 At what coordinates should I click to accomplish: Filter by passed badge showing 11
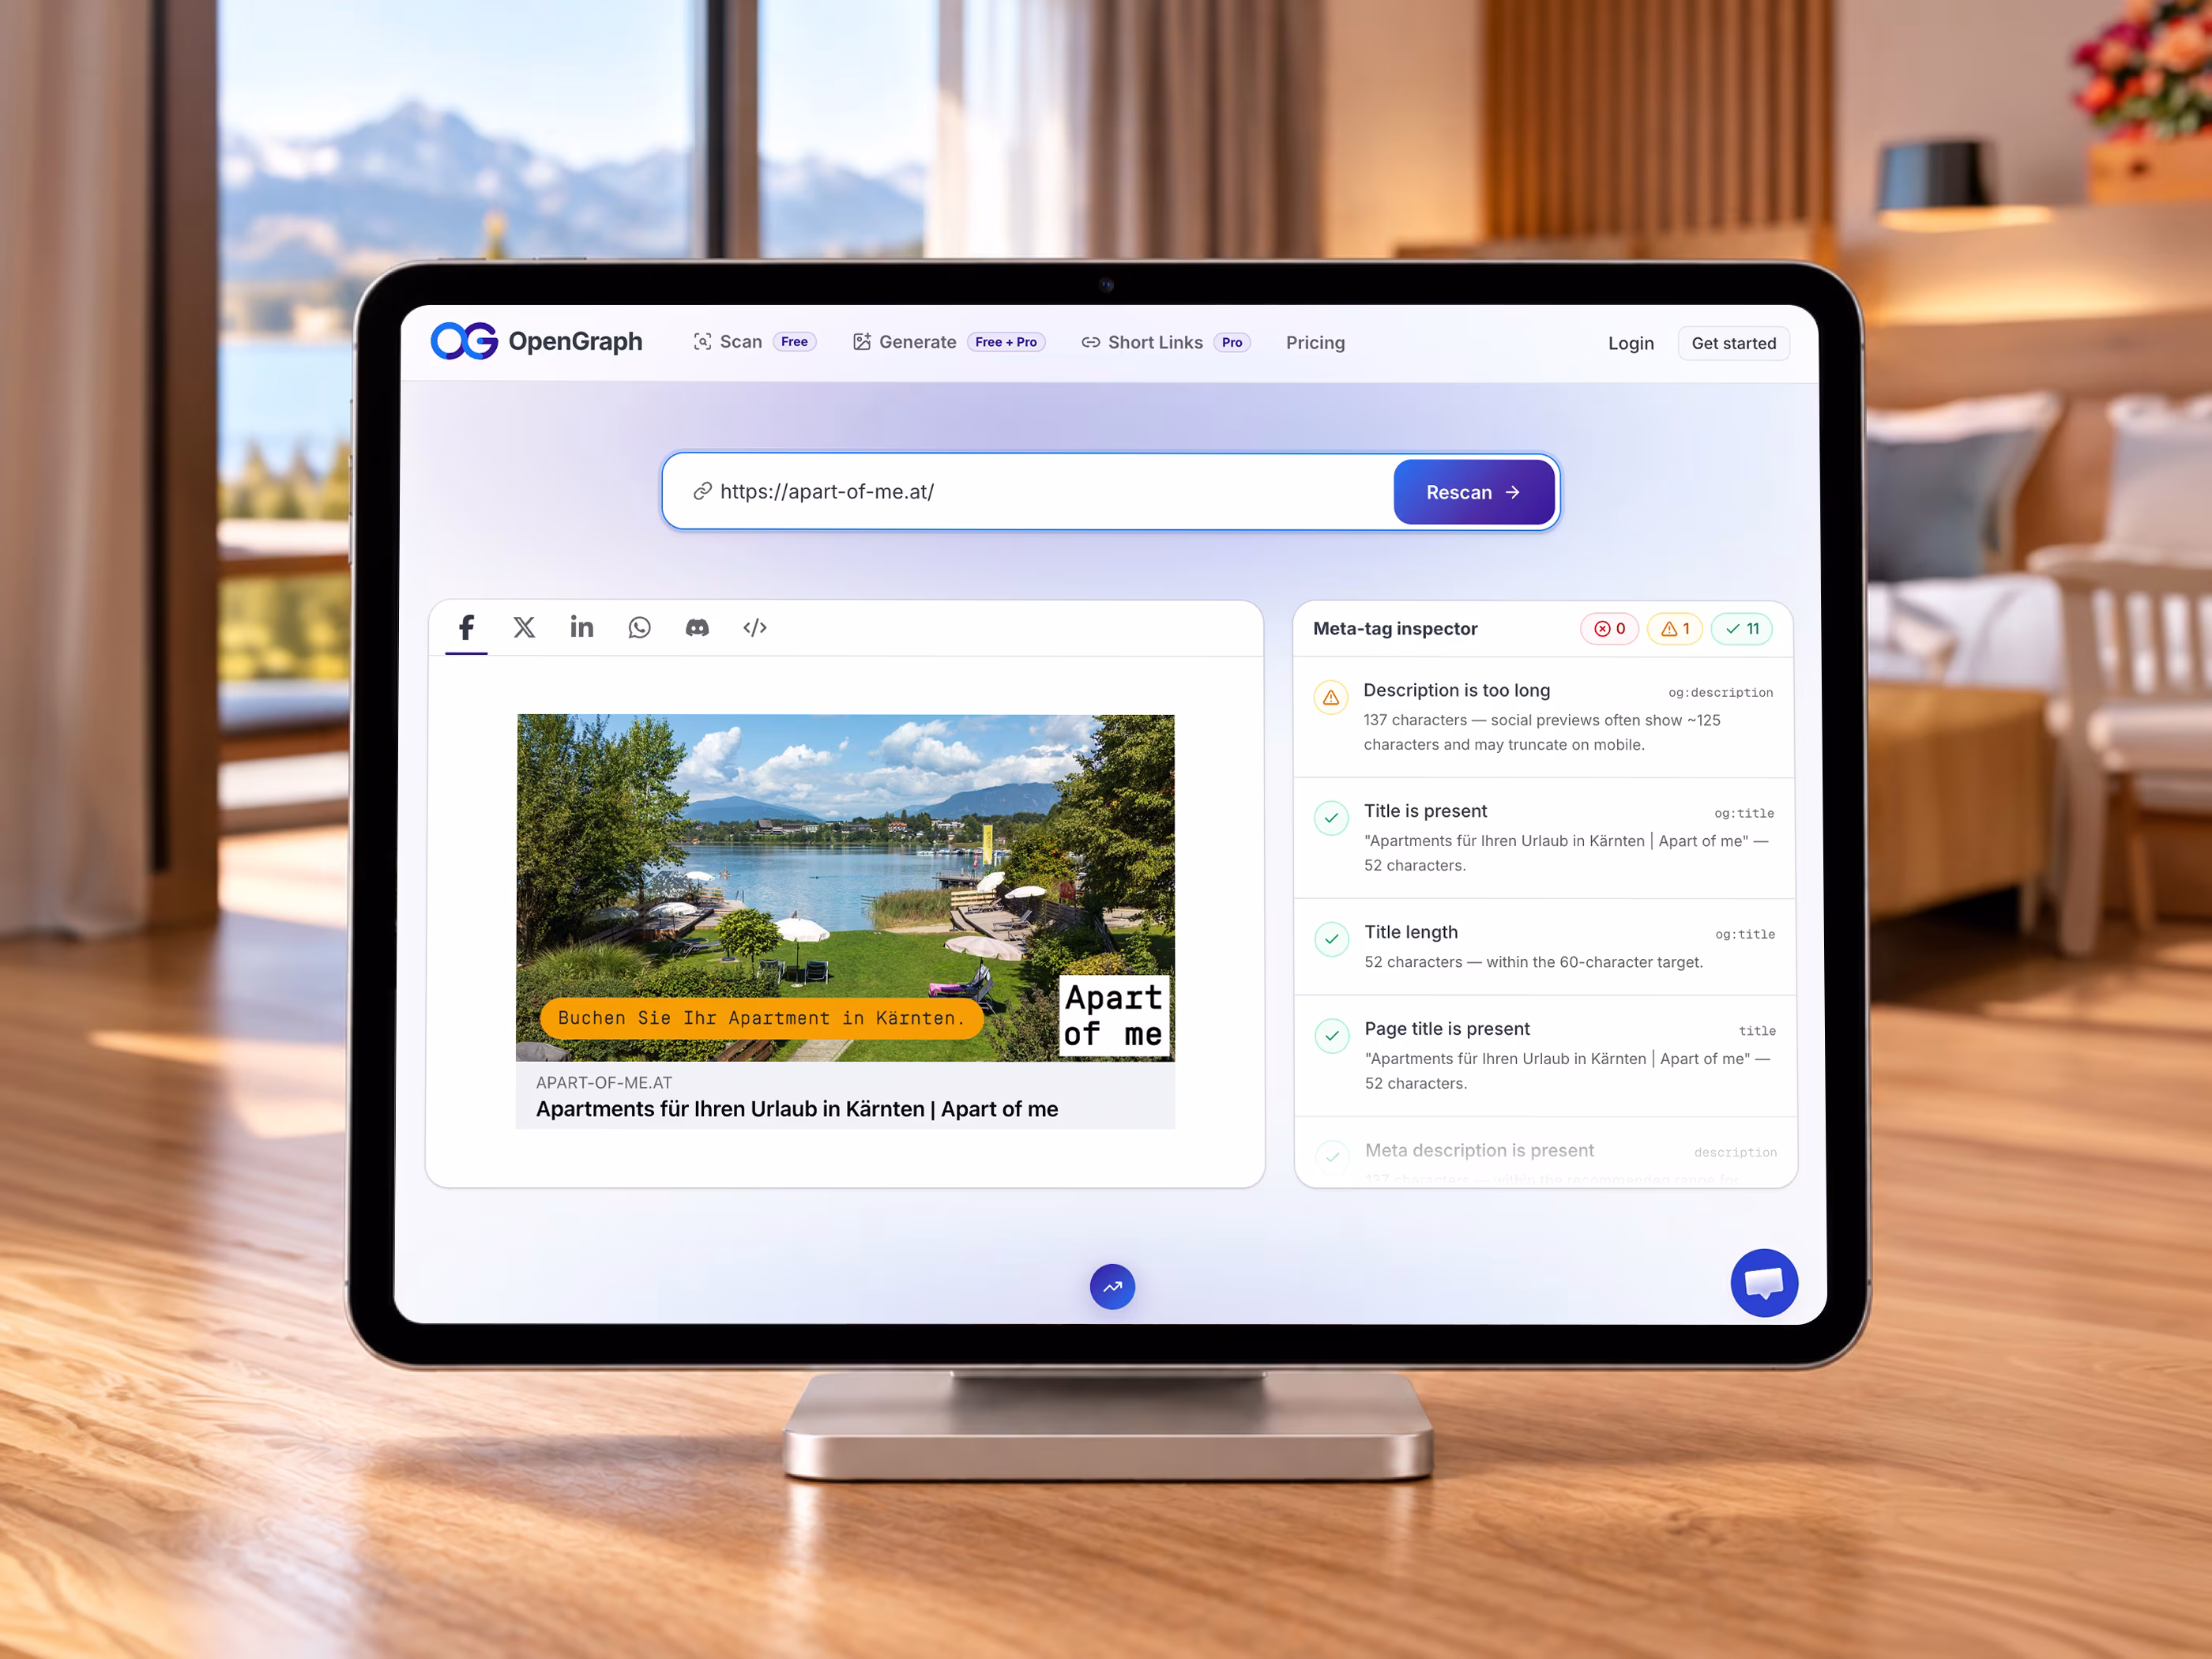tap(1742, 629)
